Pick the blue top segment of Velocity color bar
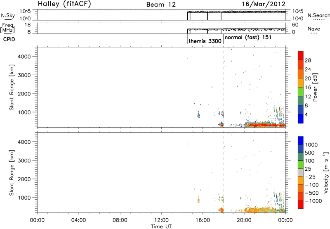Screen dimensions: 330x229 pyautogui.click(x=301, y=141)
